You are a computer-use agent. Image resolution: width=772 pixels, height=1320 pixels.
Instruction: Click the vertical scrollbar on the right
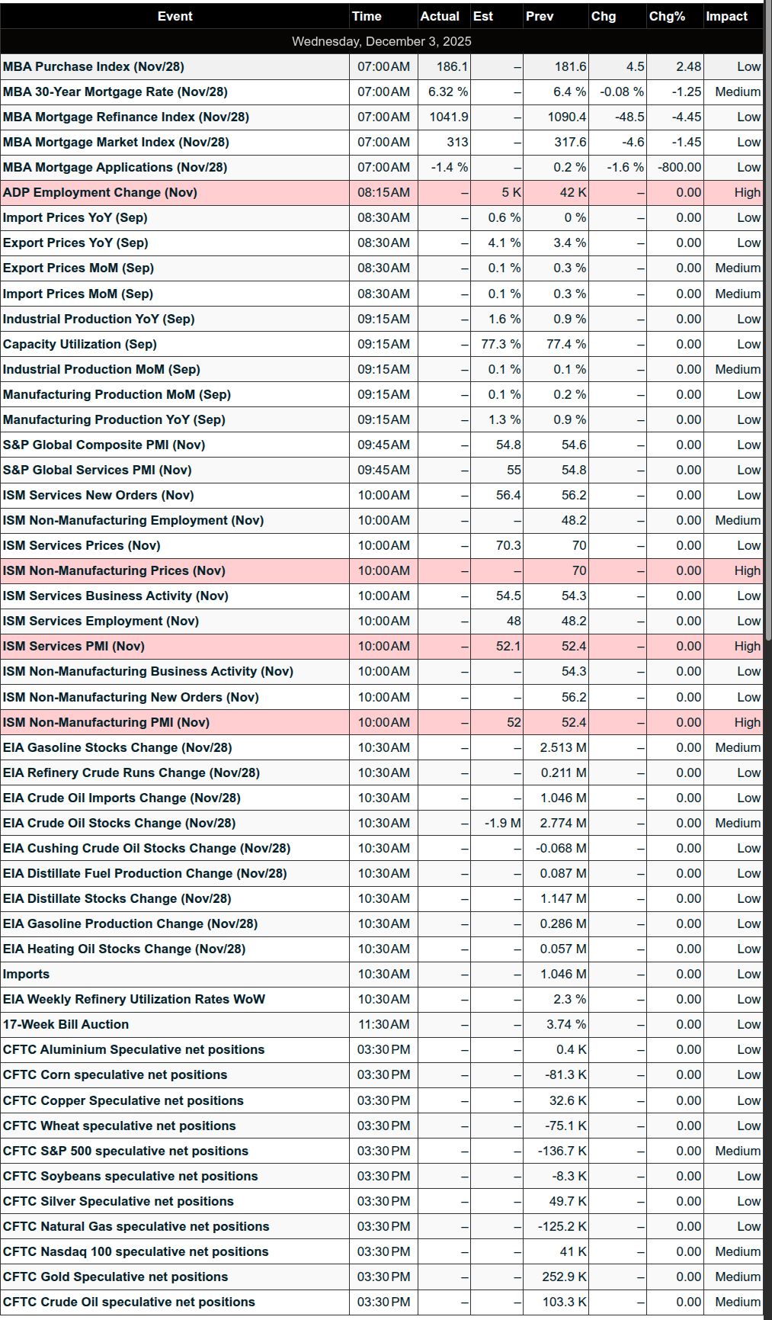coord(767,305)
